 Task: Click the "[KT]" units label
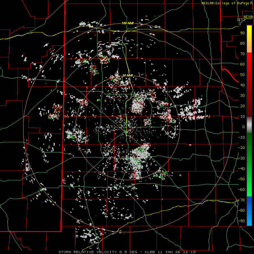[241, 19]
